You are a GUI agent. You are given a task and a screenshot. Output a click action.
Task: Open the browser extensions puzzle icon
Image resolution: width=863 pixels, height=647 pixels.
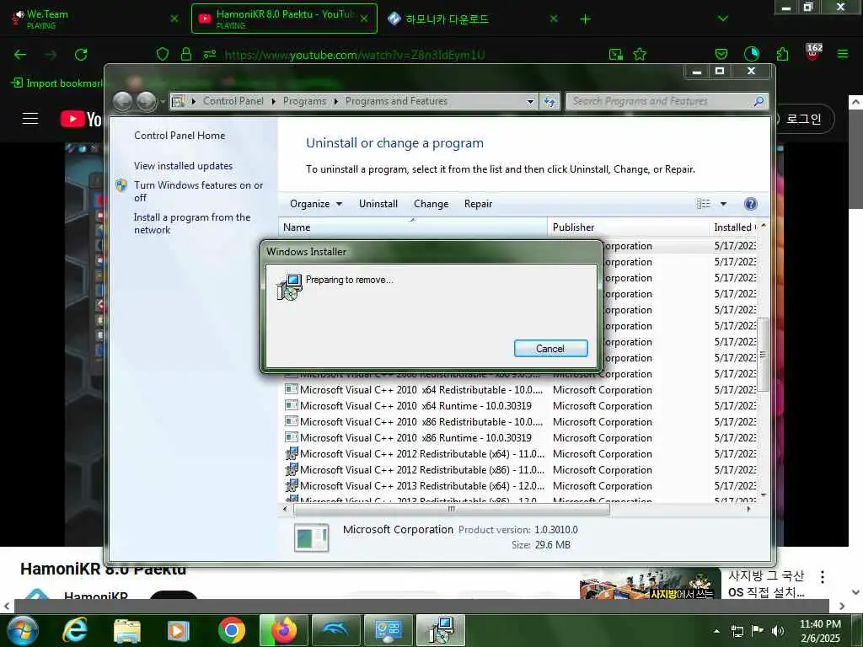click(x=782, y=54)
